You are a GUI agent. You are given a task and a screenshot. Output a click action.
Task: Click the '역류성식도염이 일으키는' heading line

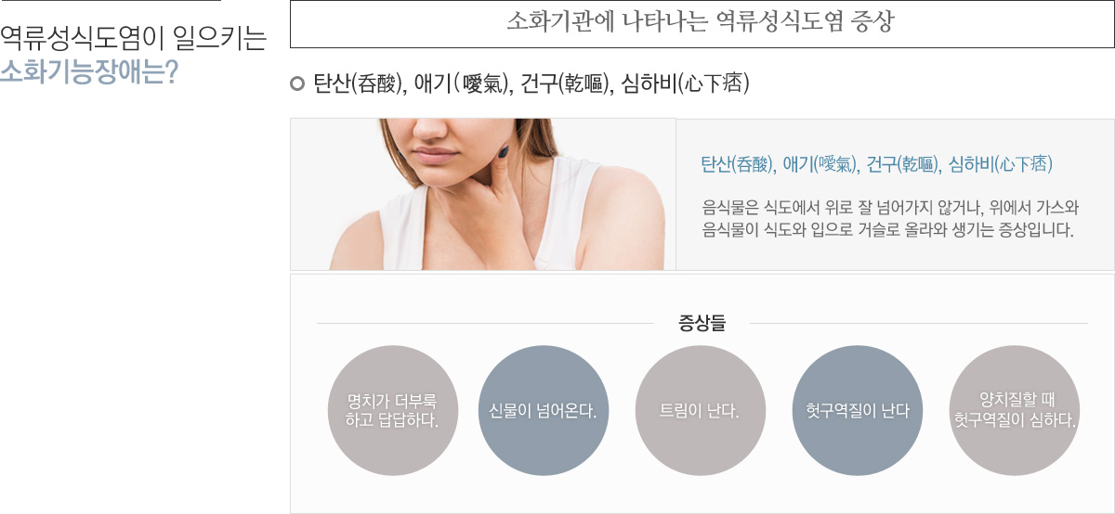(x=133, y=37)
